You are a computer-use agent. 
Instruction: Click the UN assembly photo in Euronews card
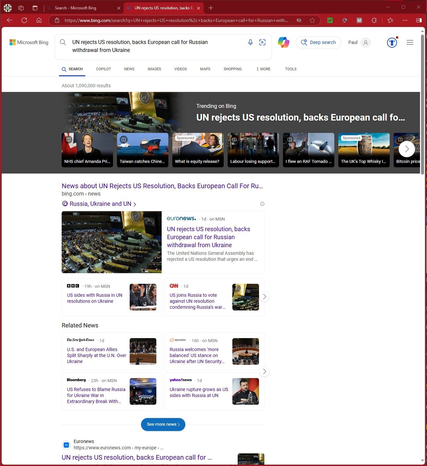[x=112, y=242]
